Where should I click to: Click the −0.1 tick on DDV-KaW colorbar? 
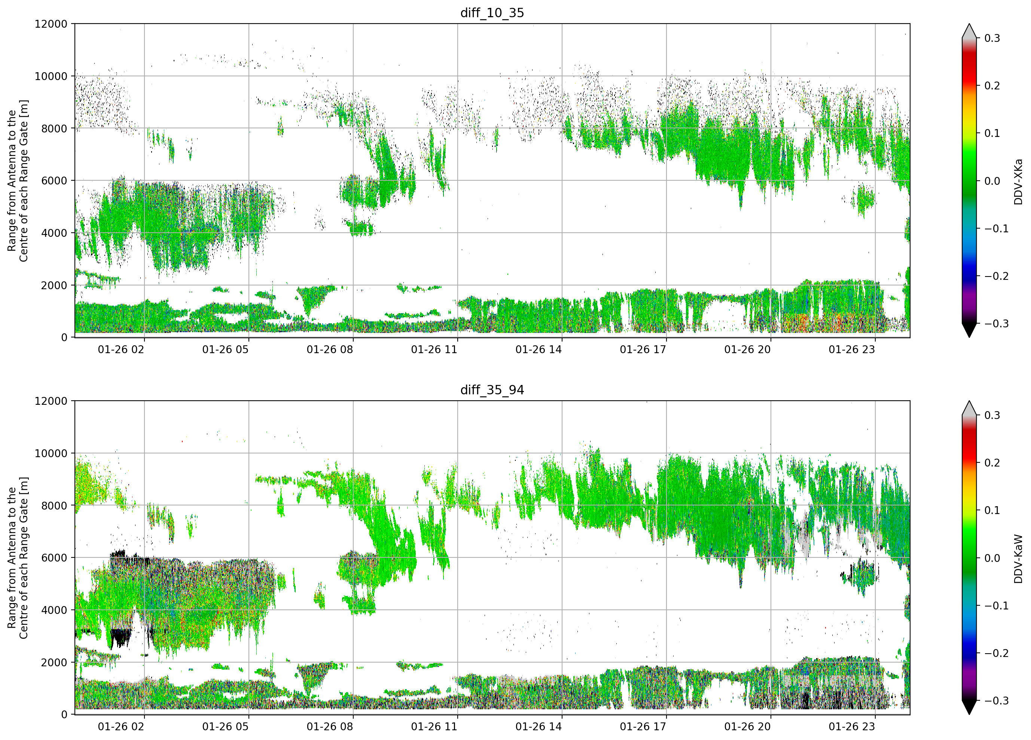(x=997, y=606)
